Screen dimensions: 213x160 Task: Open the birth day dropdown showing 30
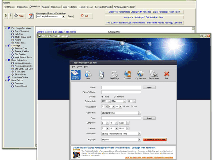tap(134, 101)
